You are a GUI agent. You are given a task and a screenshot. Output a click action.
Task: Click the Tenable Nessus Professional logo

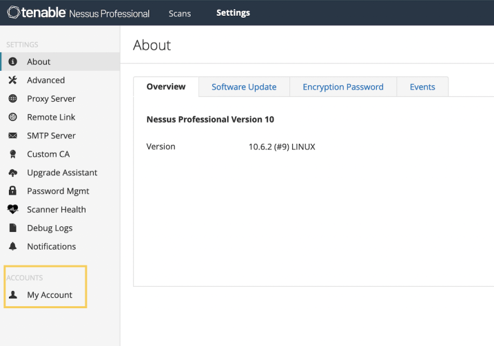click(78, 13)
